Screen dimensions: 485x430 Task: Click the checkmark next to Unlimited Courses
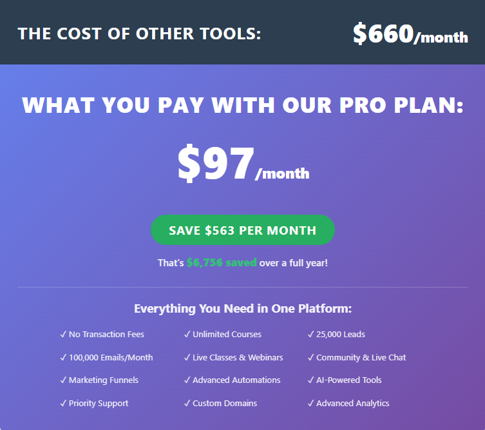click(x=187, y=335)
